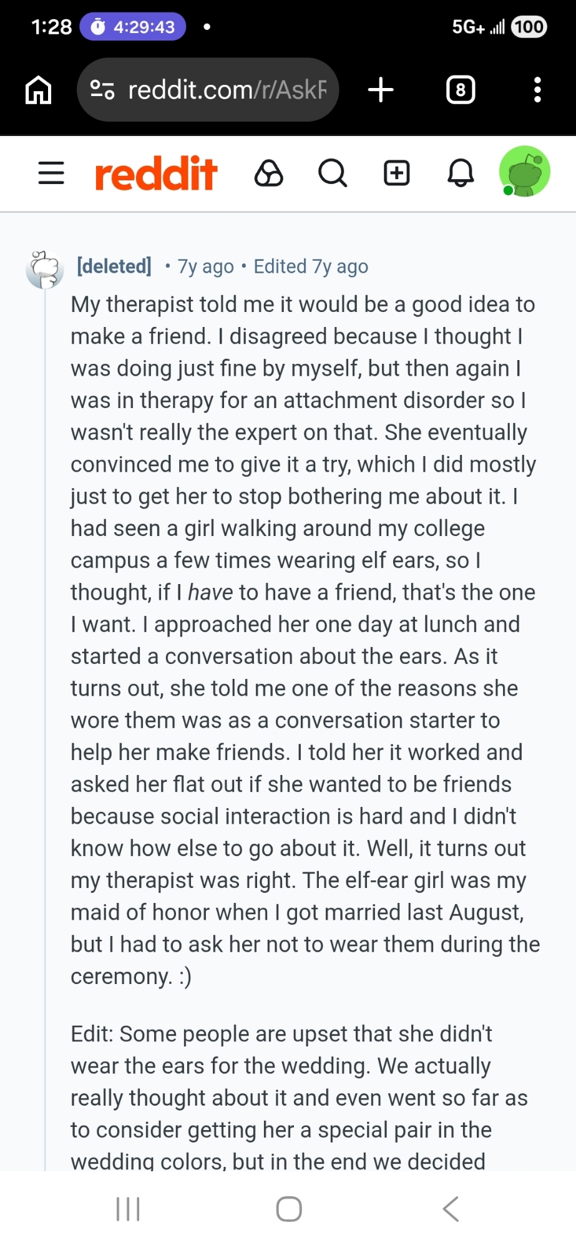Open Reddit Answers icon

pyautogui.click(x=269, y=173)
